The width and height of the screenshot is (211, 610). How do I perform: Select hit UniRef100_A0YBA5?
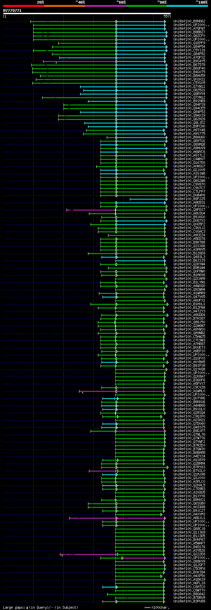[x=189, y=362]
